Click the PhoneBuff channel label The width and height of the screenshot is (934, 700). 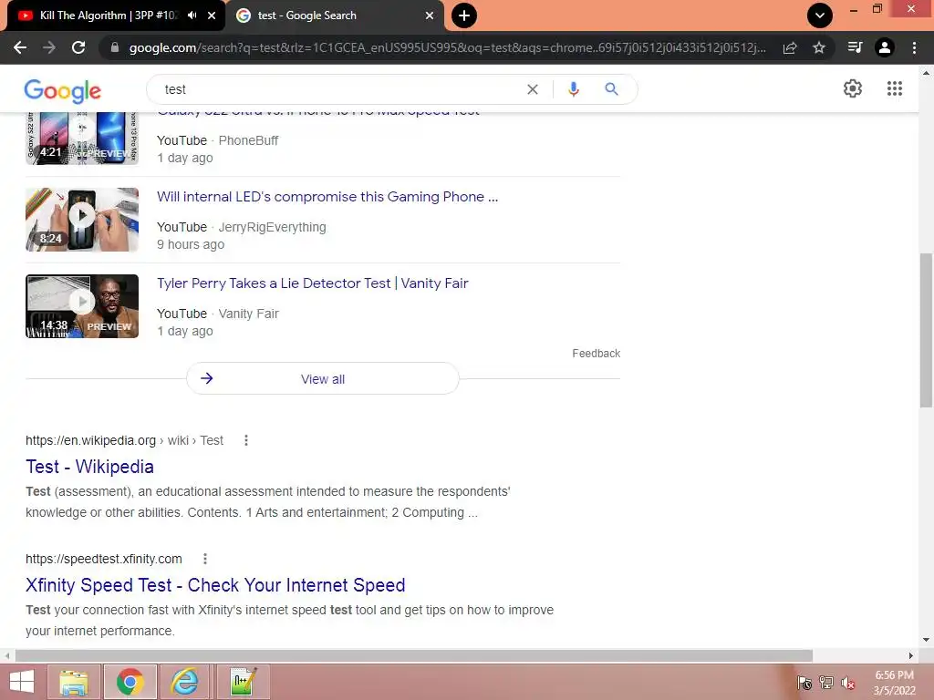click(248, 140)
